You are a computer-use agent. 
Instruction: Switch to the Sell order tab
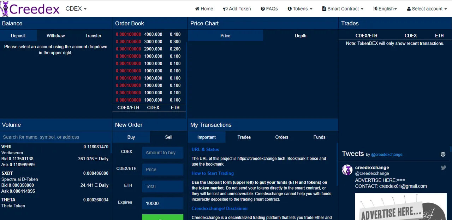tap(169, 137)
